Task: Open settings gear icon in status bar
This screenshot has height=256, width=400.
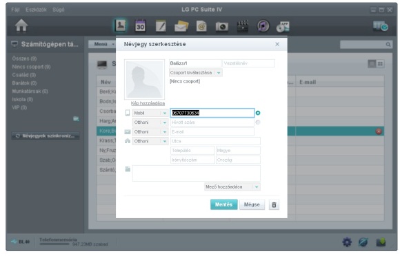Action: tap(347, 242)
